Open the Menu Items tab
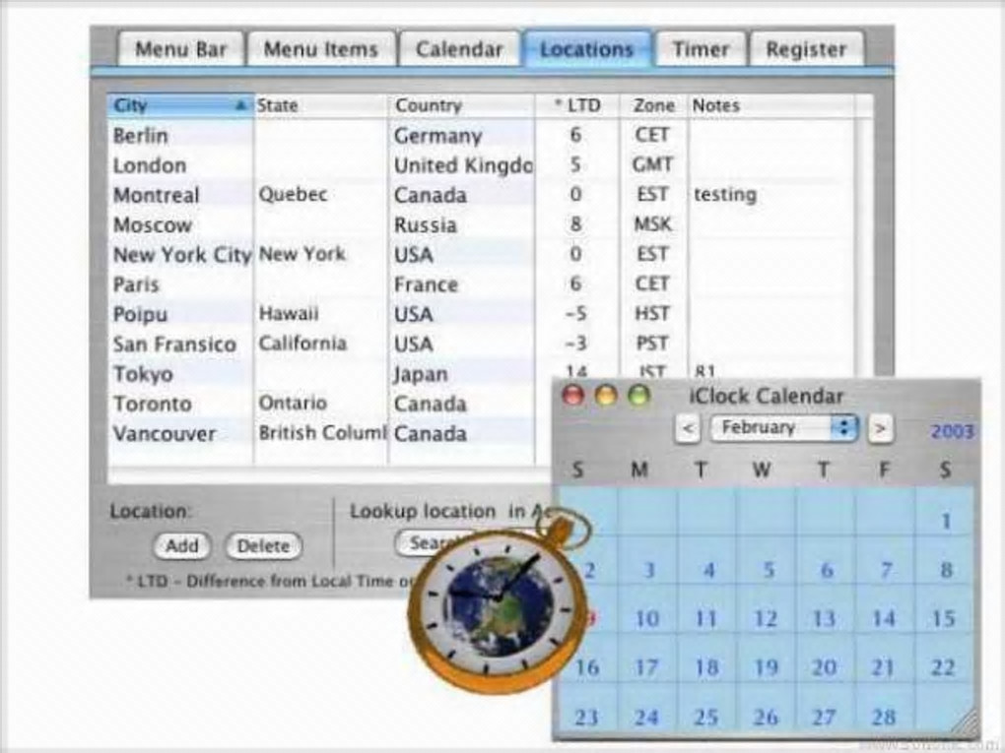 coord(320,49)
